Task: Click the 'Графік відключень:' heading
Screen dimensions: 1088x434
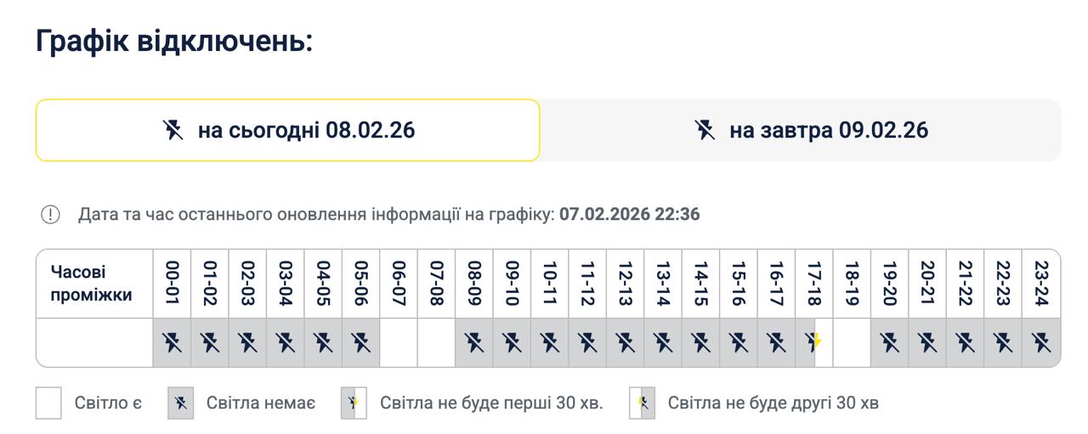Action: [174, 40]
